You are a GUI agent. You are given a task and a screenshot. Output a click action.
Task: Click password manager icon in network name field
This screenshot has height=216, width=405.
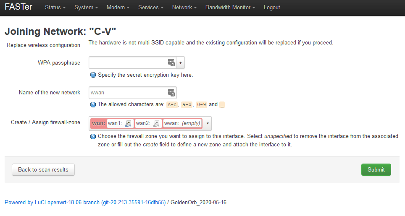click(171, 93)
